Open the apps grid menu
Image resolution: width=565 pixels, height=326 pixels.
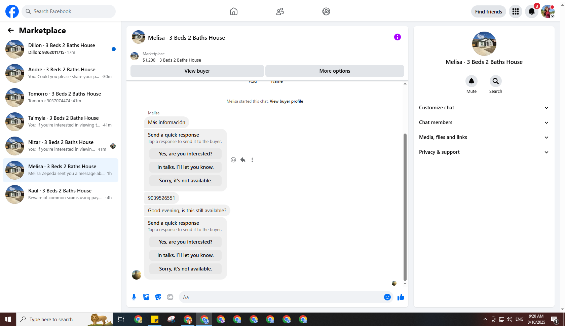[x=516, y=11]
